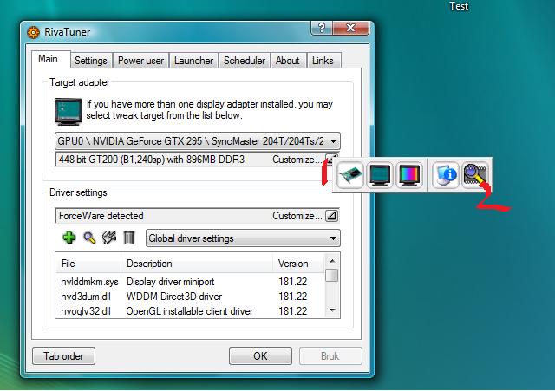Click 'Display driver miniport' description
The image size is (555, 391).
click(x=170, y=282)
